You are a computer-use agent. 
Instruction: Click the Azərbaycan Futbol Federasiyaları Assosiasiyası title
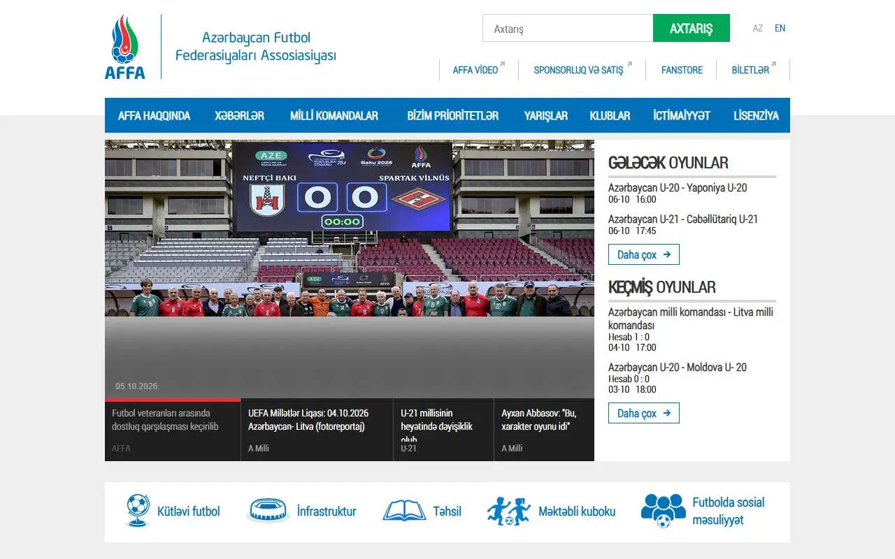(x=256, y=47)
